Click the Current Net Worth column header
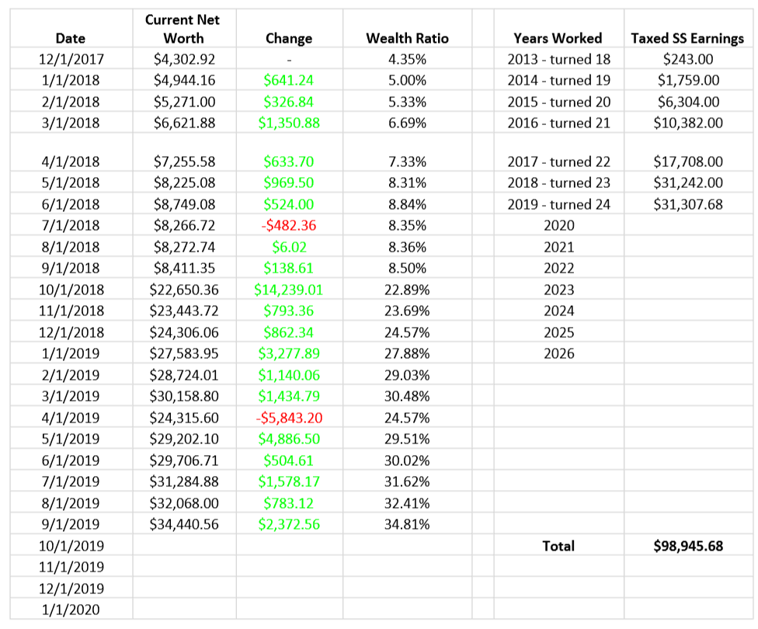The width and height of the screenshot is (758, 629). [184, 28]
